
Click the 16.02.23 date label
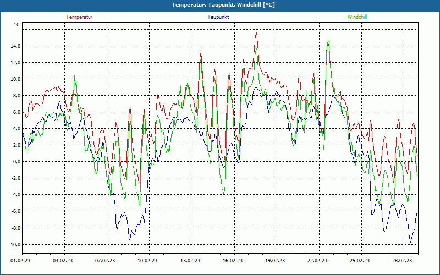(x=233, y=260)
